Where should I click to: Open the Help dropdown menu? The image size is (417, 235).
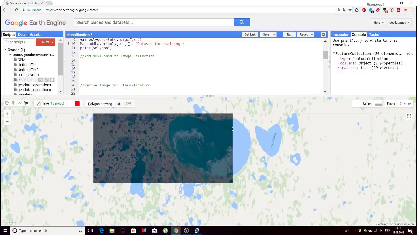[379, 23]
